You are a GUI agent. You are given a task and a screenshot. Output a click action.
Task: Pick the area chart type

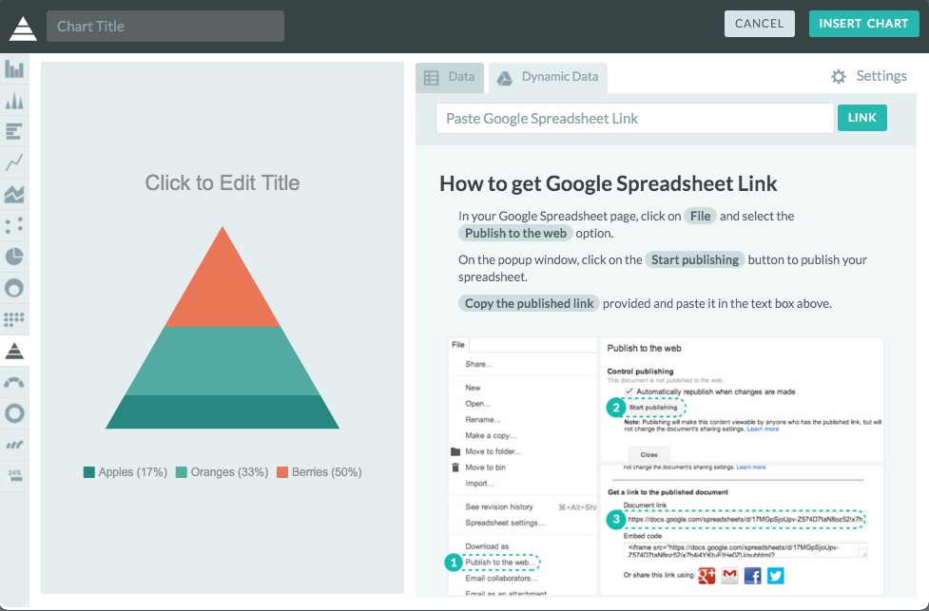(14, 194)
